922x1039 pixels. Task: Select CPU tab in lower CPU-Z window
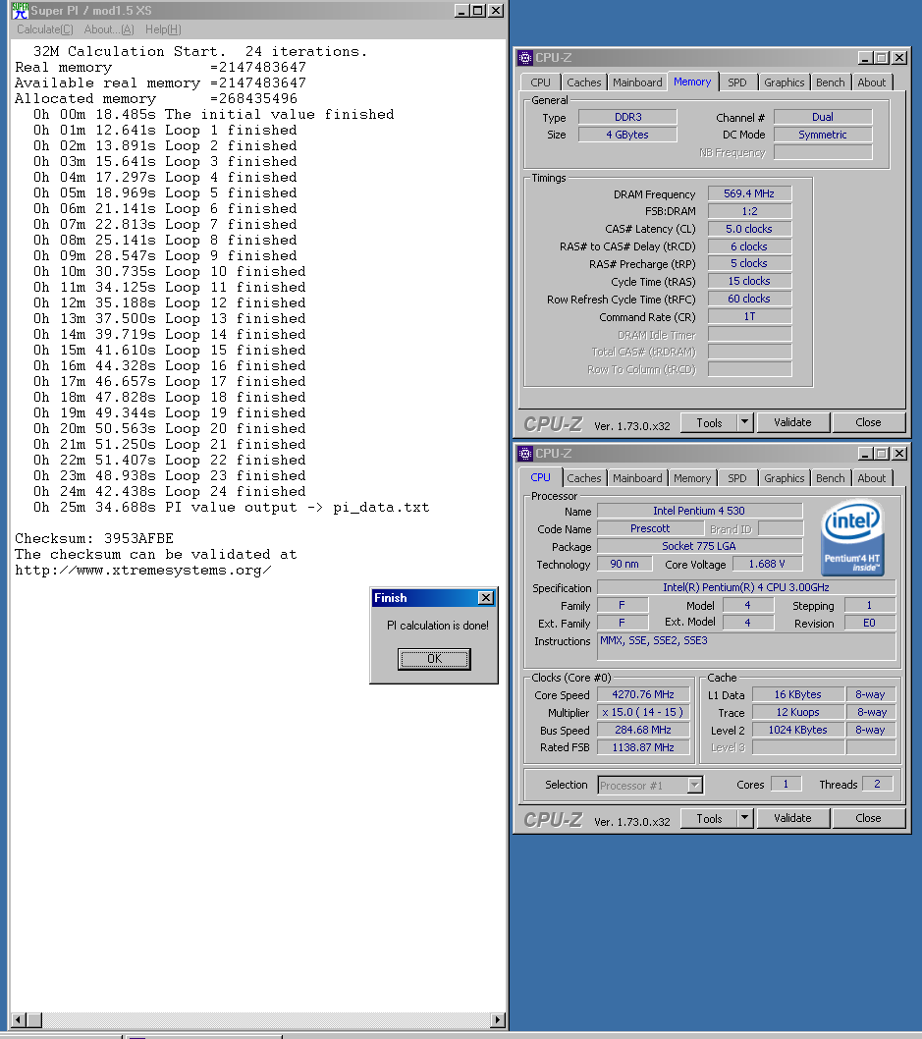(540, 477)
